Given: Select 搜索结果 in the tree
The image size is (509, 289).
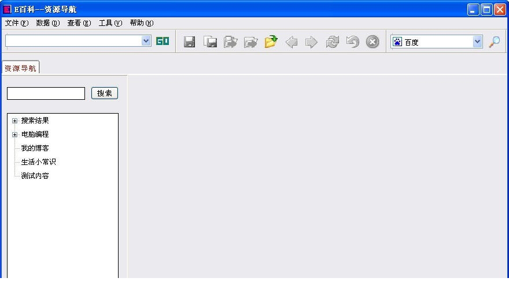Looking at the screenshot, I should click(x=35, y=121).
